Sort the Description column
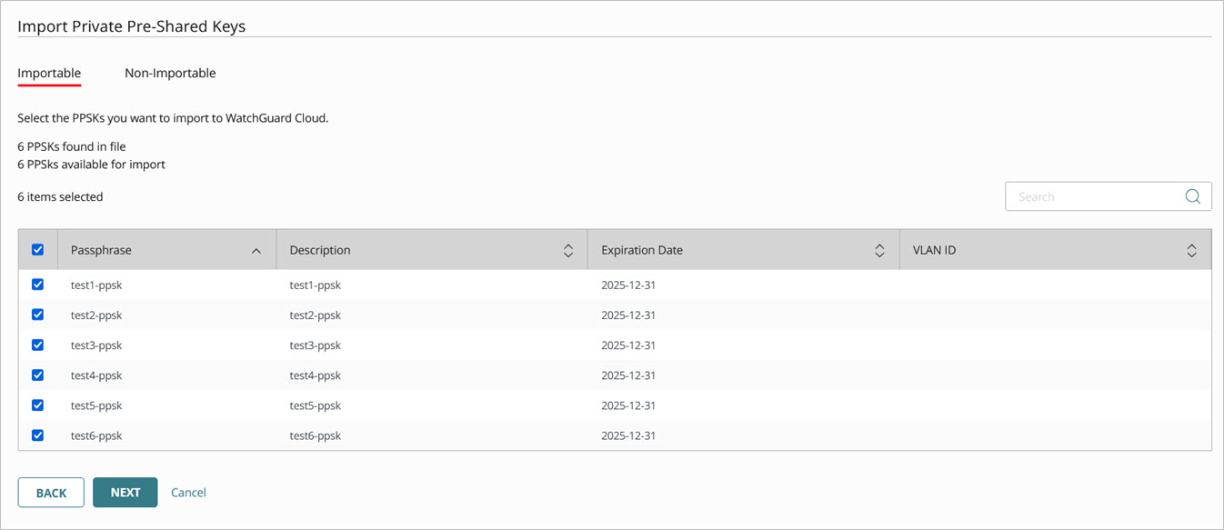The width and height of the screenshot is (1224, 530). pos(568,251)
